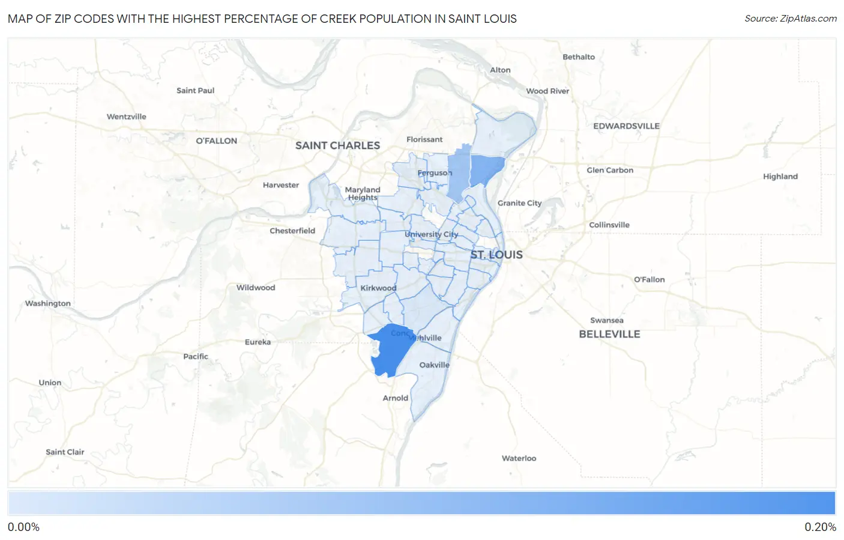This screenshot has height=540, width=844.
Task: Click the Pacific map label
Action: [x=196, y=356]
